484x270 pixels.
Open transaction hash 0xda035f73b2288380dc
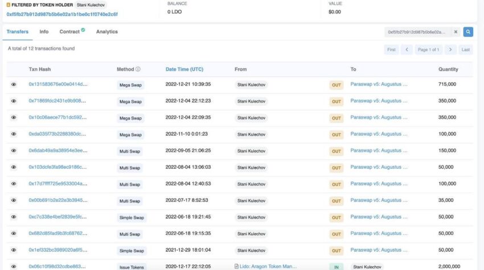57,134
